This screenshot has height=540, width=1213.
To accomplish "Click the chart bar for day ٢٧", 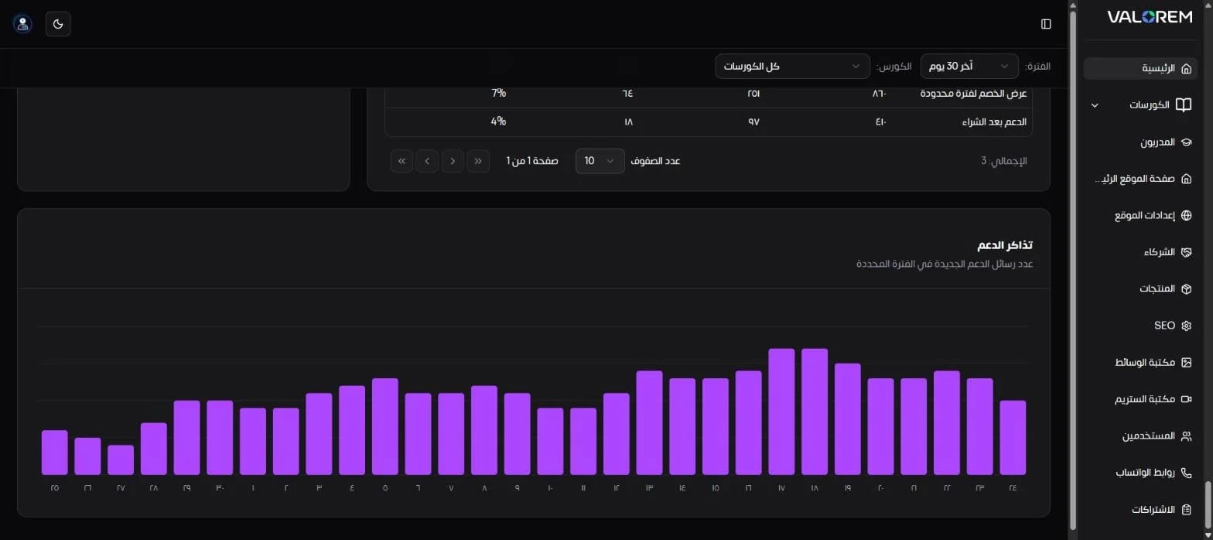I will (121, 460).
